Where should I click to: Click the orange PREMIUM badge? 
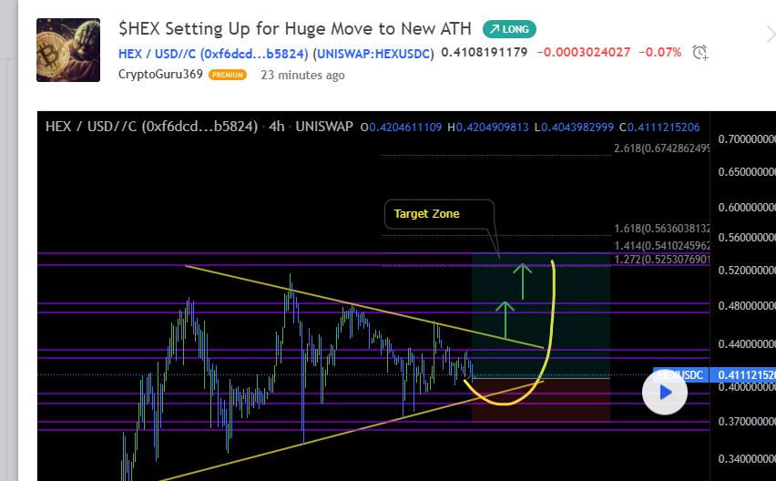(228, 75)
